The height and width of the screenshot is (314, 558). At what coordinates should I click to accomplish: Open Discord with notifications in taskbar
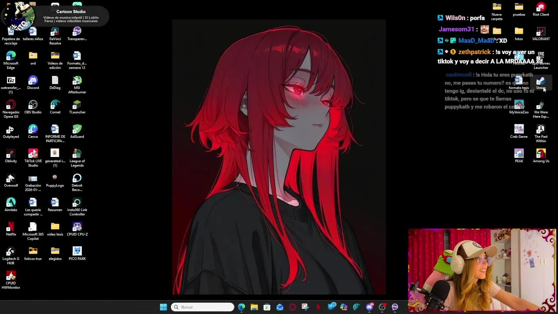click(x=369, y=307)
